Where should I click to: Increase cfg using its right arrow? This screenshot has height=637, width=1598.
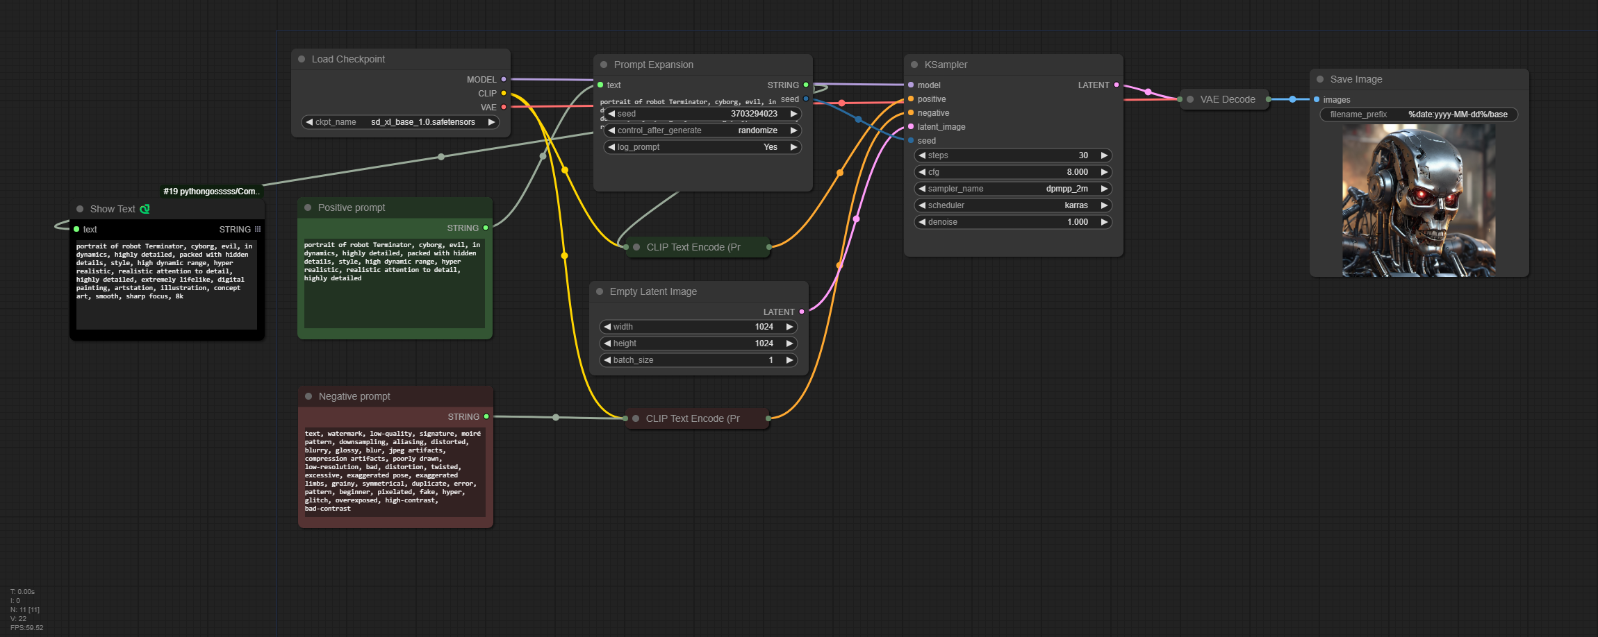click(x=1104, y=172)
